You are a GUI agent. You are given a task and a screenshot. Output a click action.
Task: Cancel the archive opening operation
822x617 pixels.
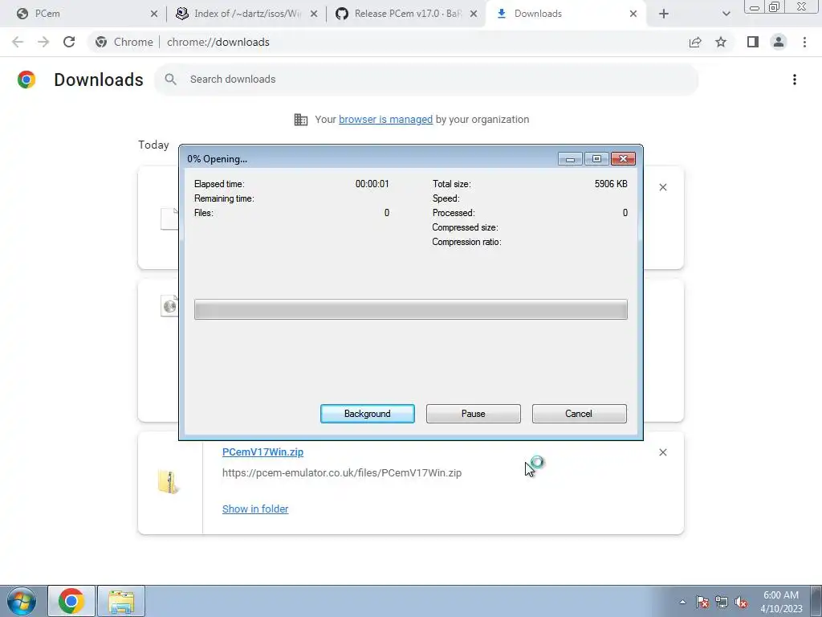click(579, 414)
